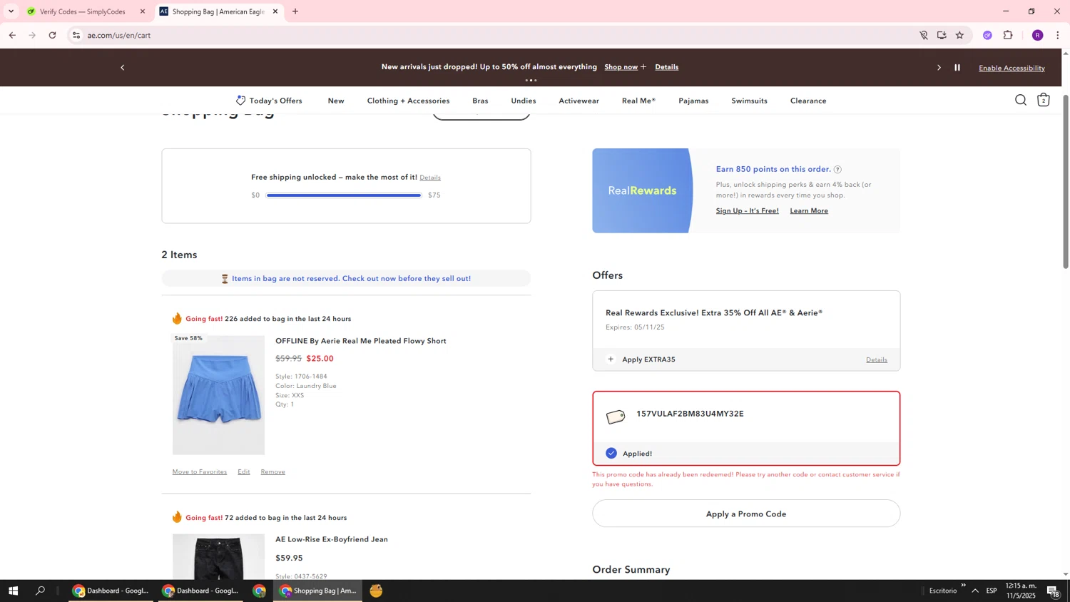Go back with browser back arrow
The height and width of the screenshot is (602, 1070).
point(12,35)
